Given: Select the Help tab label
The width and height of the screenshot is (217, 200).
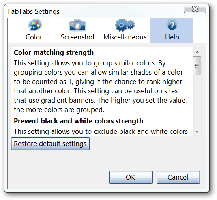Looking at the screenshot, I should click(x=172, y=37).
